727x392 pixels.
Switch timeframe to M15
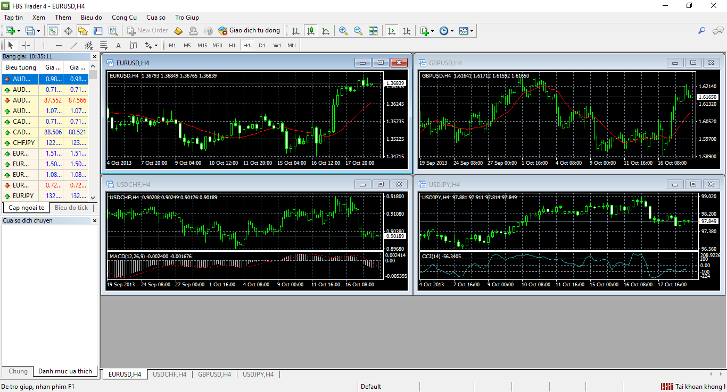point(202,45)
